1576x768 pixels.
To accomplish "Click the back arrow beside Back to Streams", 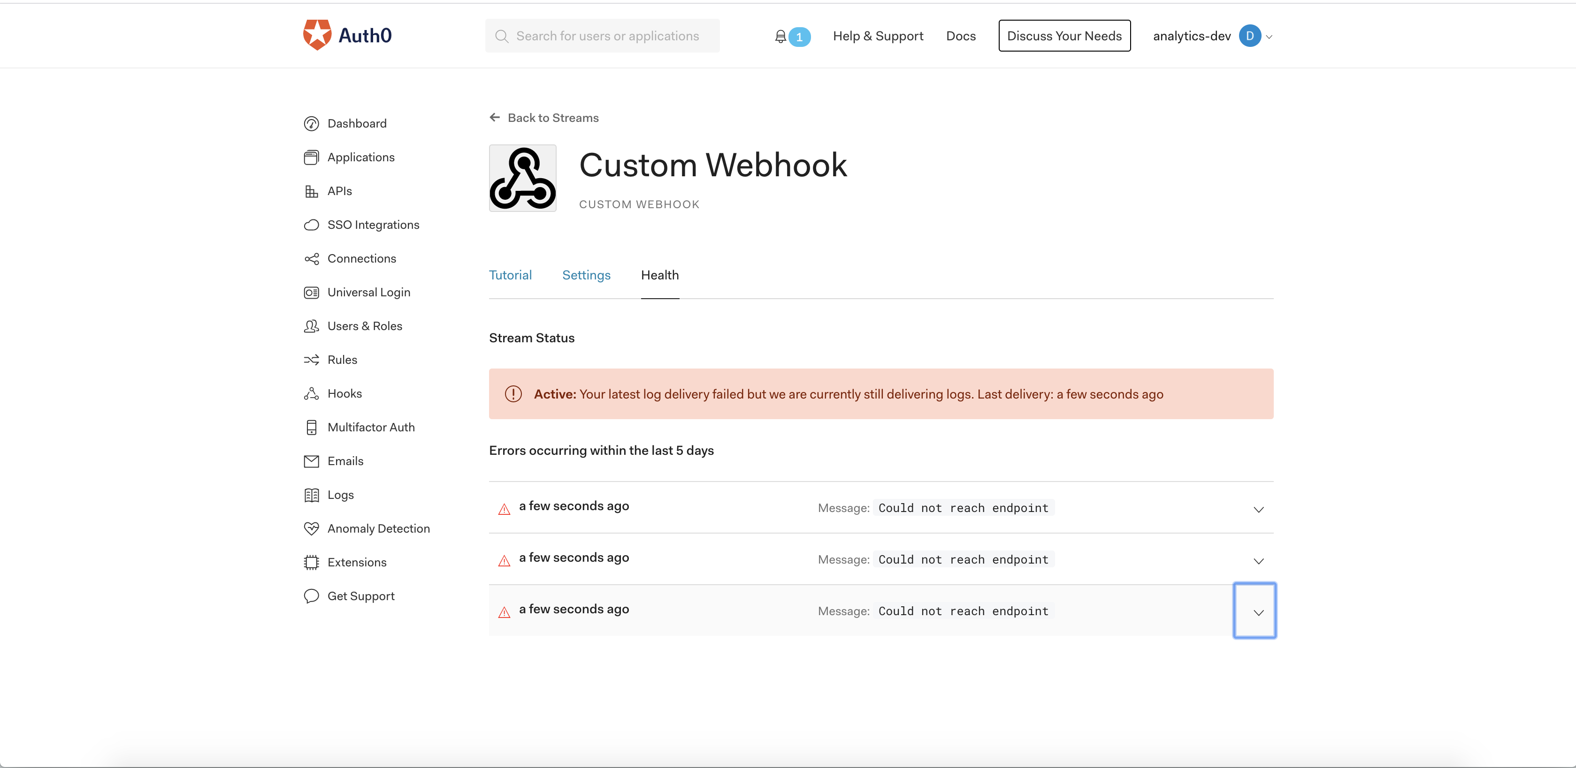I will click(494, 117).
